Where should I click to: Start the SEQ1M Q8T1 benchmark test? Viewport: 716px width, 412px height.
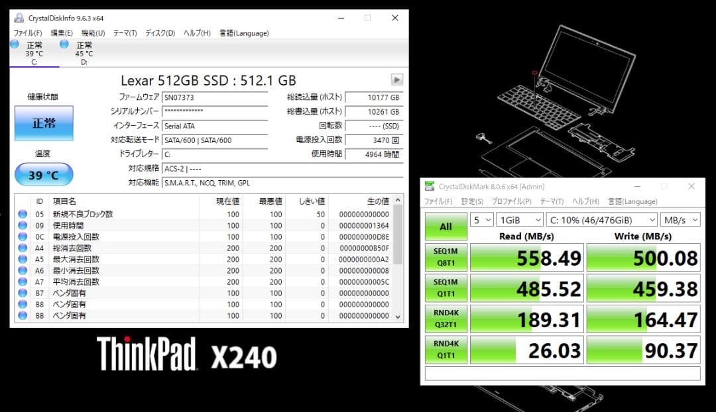(x=446, y=257)
